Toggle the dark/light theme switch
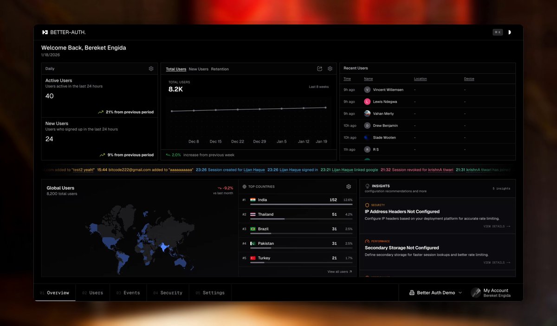 [509, 32]
